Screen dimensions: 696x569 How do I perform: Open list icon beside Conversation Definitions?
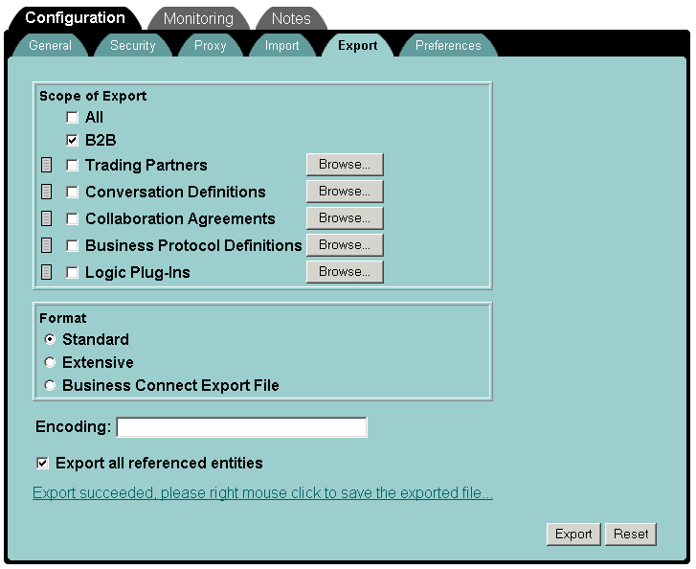click(x=46, y=192)
